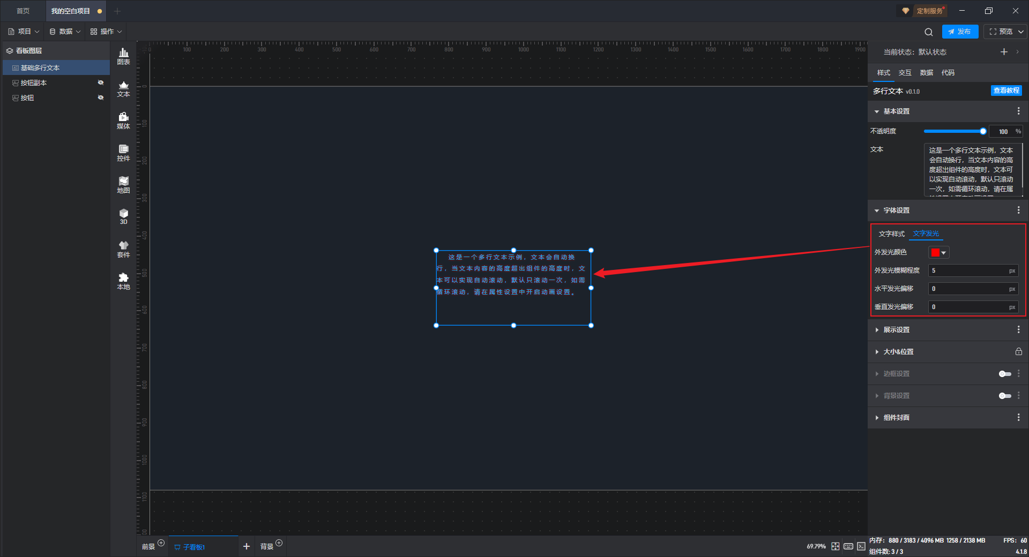Open the 控件 controls component library
The height and width of the screenshot is (557, 1029).
point(123,153)
